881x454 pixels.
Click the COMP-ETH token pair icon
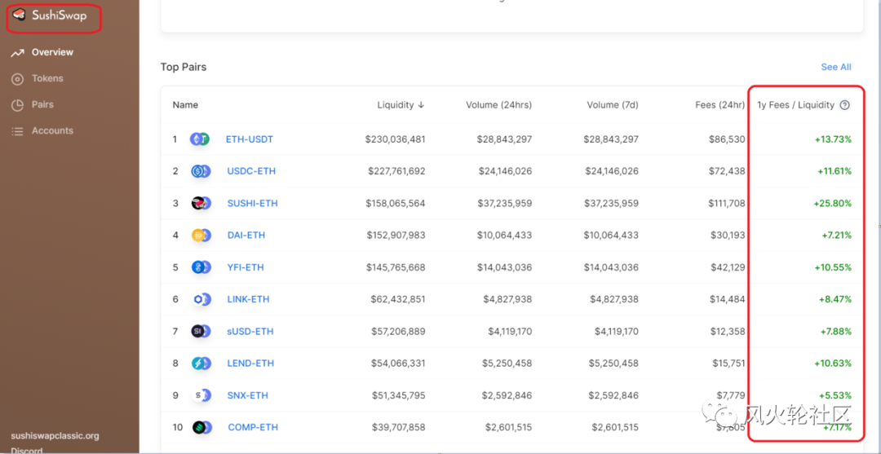coord(201,427)
